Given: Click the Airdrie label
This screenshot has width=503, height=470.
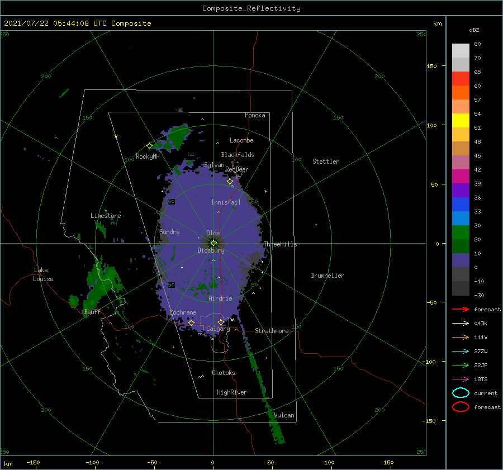Looking at the screenshot, I should click(220, 298).
